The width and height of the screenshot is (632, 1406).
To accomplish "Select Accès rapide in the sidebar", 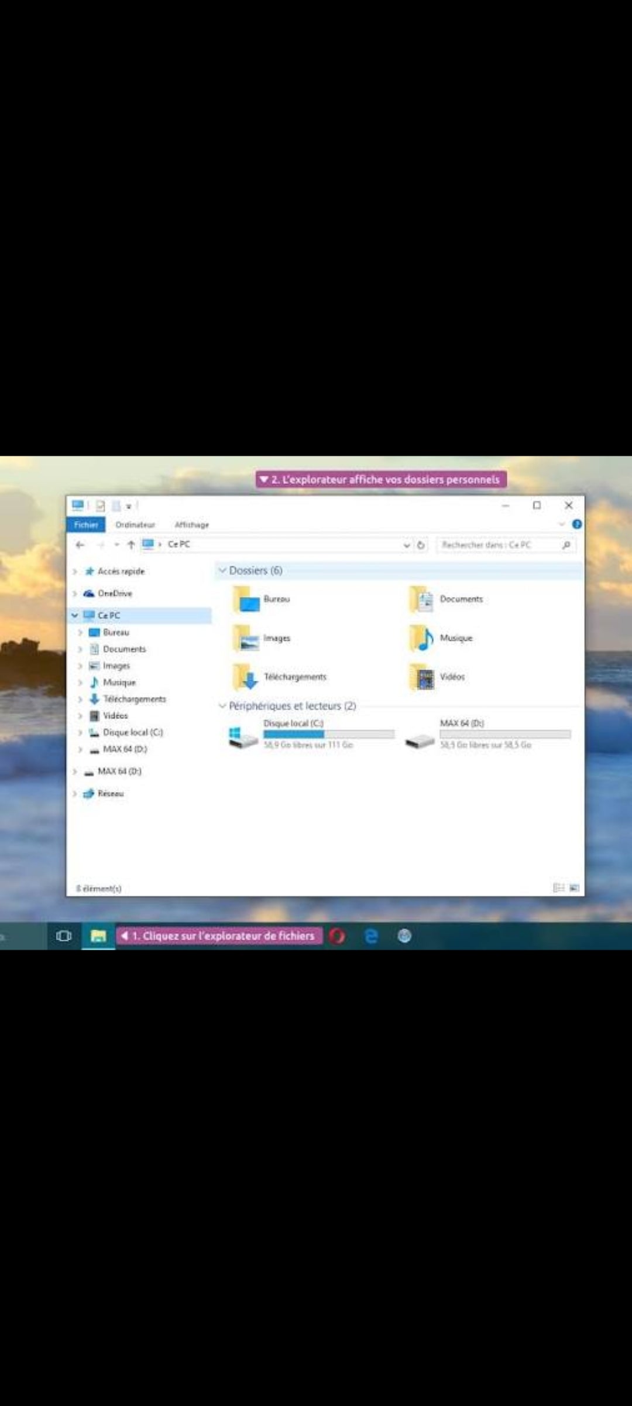I will pyautogui.click(x=121, y=571).
